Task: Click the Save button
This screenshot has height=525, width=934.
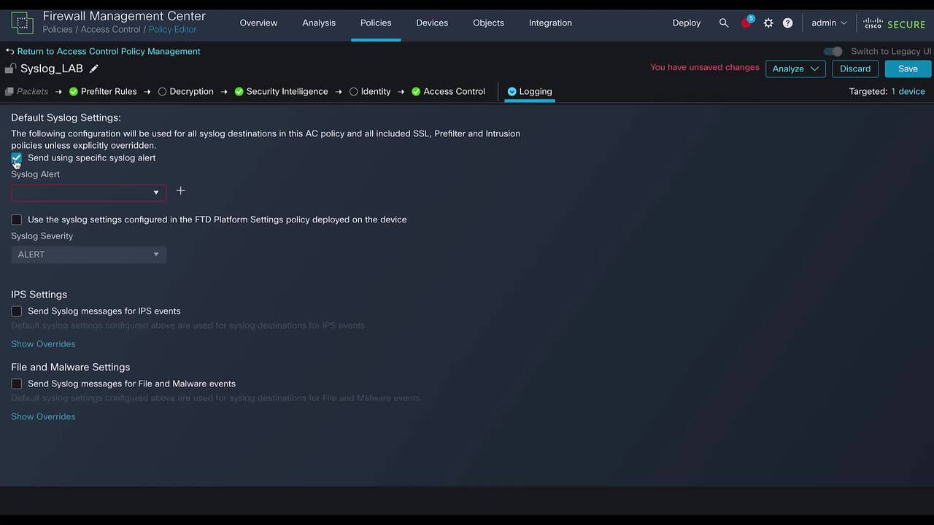Action: tap(908, 69)
